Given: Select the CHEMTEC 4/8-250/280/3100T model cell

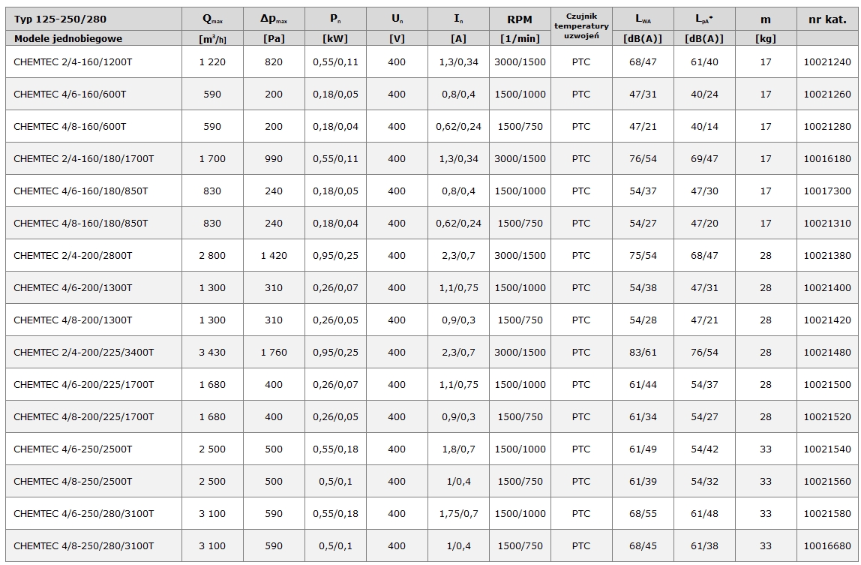Looking at the screenshot, I should point(83,546).
